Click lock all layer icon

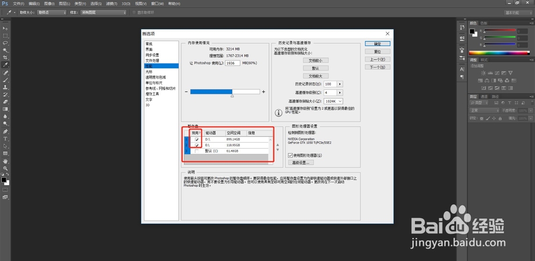point(500,118)
